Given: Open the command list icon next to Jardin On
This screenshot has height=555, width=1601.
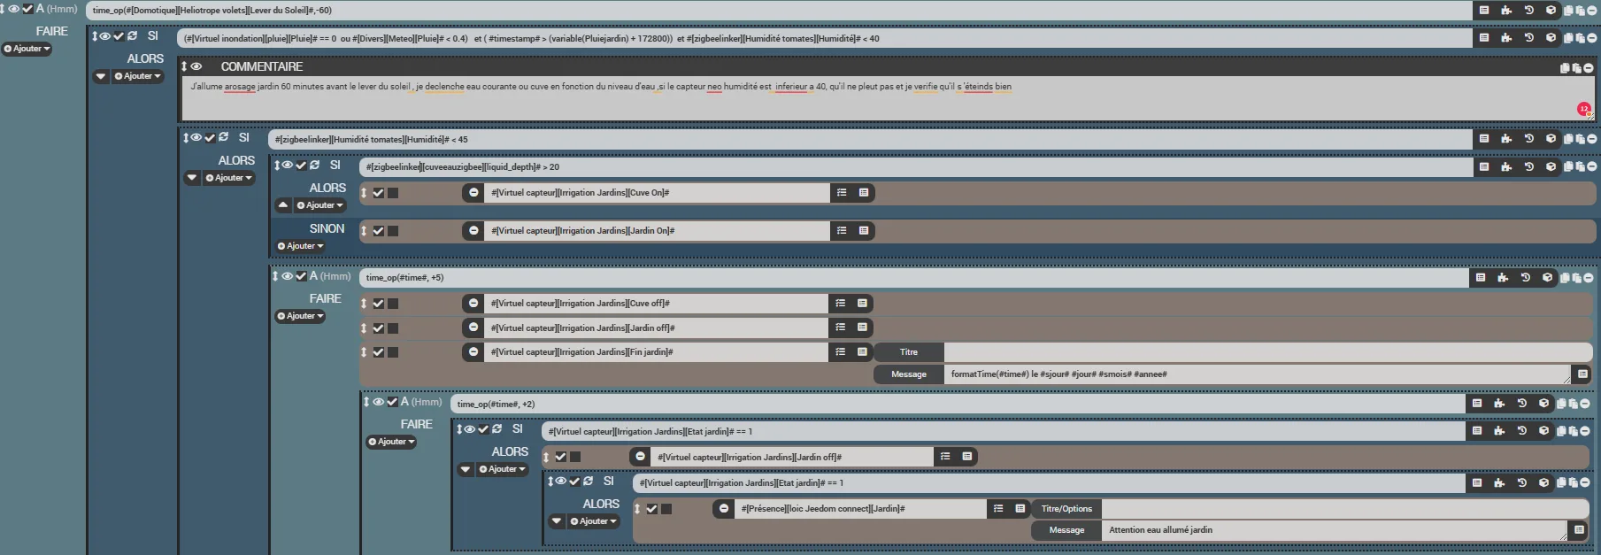Looking at the screenshot, I should tap(842, 231).
